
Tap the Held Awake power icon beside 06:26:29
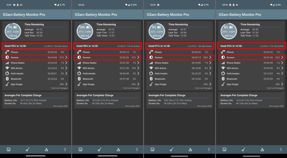(x=151, y=74)
